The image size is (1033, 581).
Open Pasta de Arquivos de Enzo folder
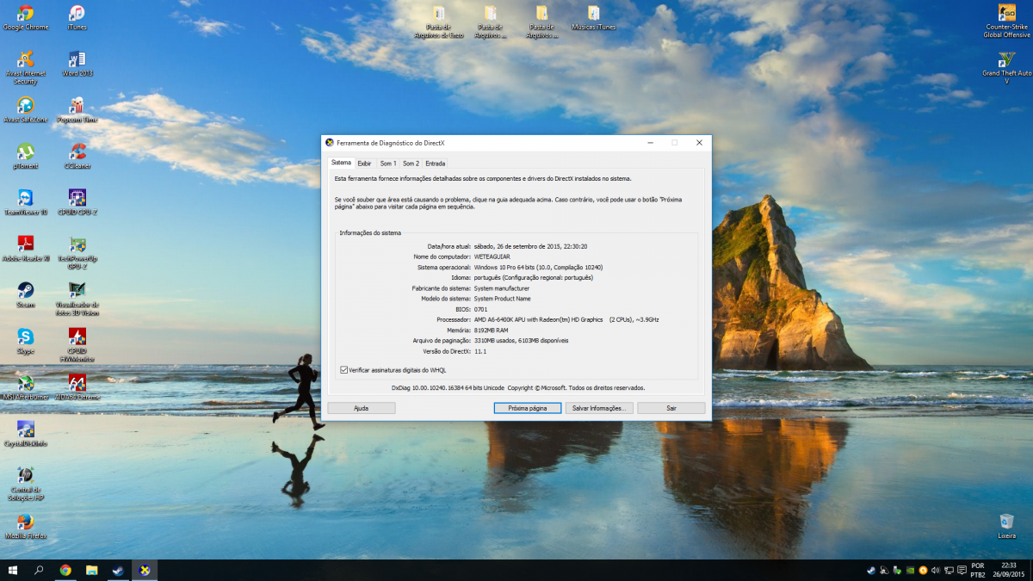coord(439,21)
